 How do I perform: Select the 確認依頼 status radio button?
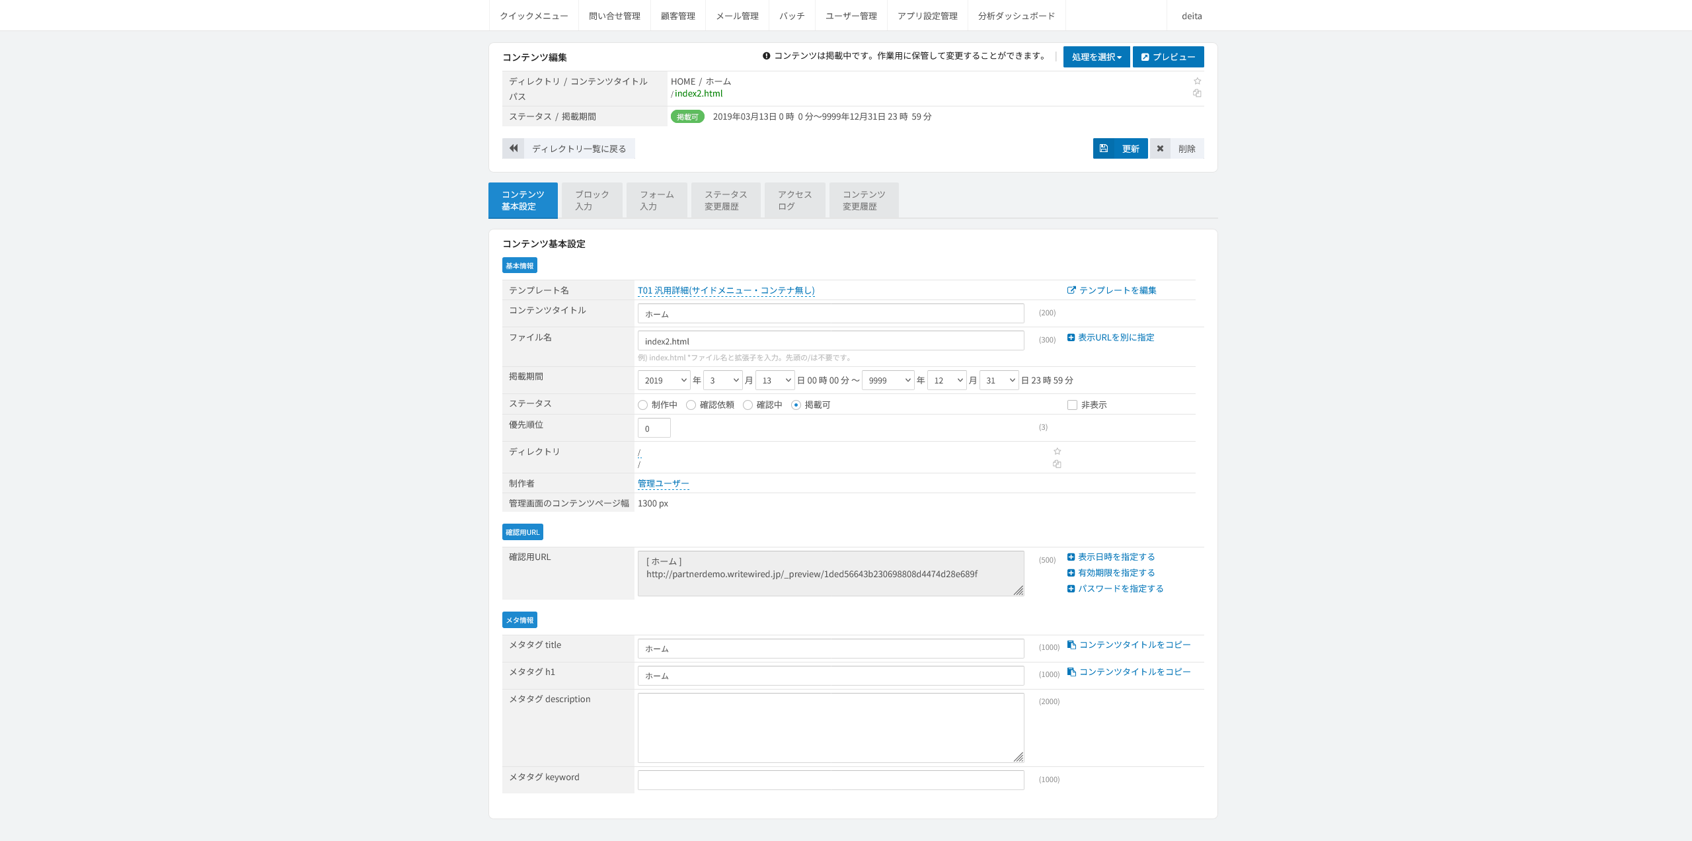click(691, 405)
